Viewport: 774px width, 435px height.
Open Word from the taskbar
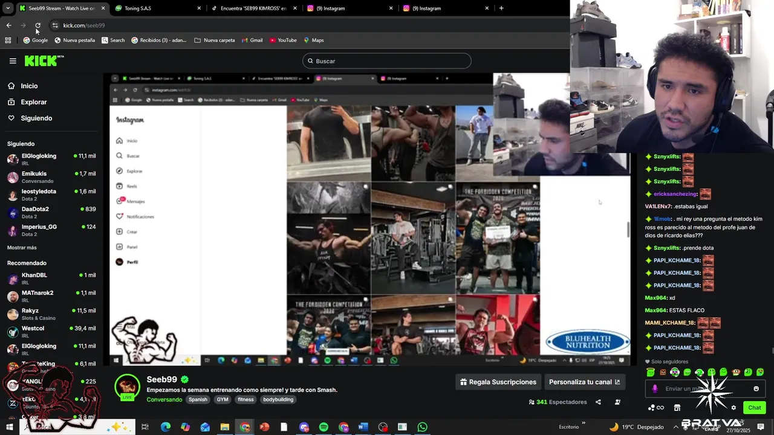point(363,427)
